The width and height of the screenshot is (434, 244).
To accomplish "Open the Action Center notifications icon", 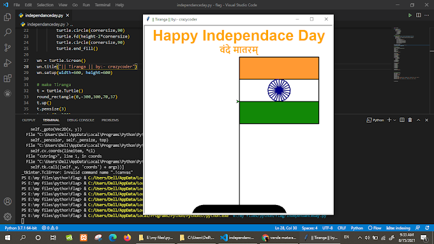I will point(424,238).
